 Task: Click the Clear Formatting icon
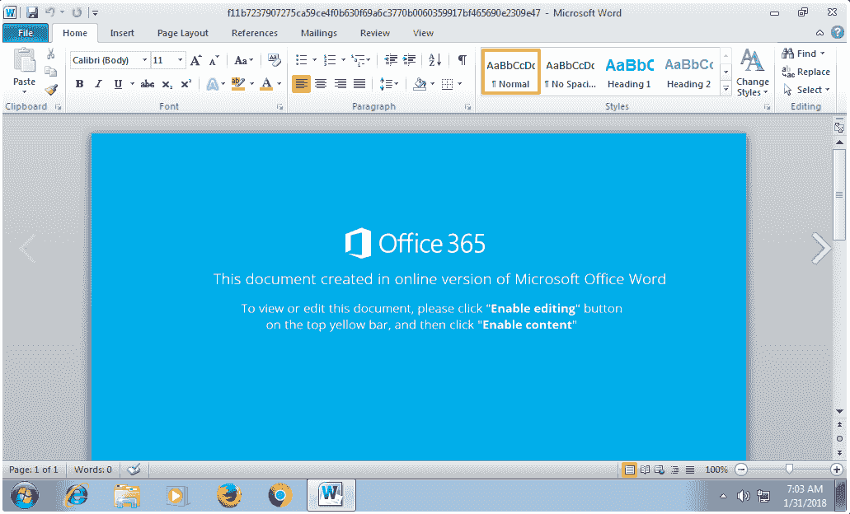pos(274,60)
